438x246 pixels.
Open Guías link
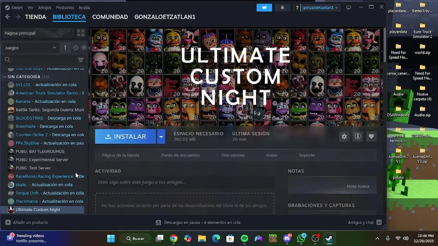point(272,155)
